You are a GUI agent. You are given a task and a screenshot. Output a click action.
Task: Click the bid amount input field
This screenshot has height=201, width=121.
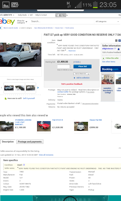click(x=64, y=66)
